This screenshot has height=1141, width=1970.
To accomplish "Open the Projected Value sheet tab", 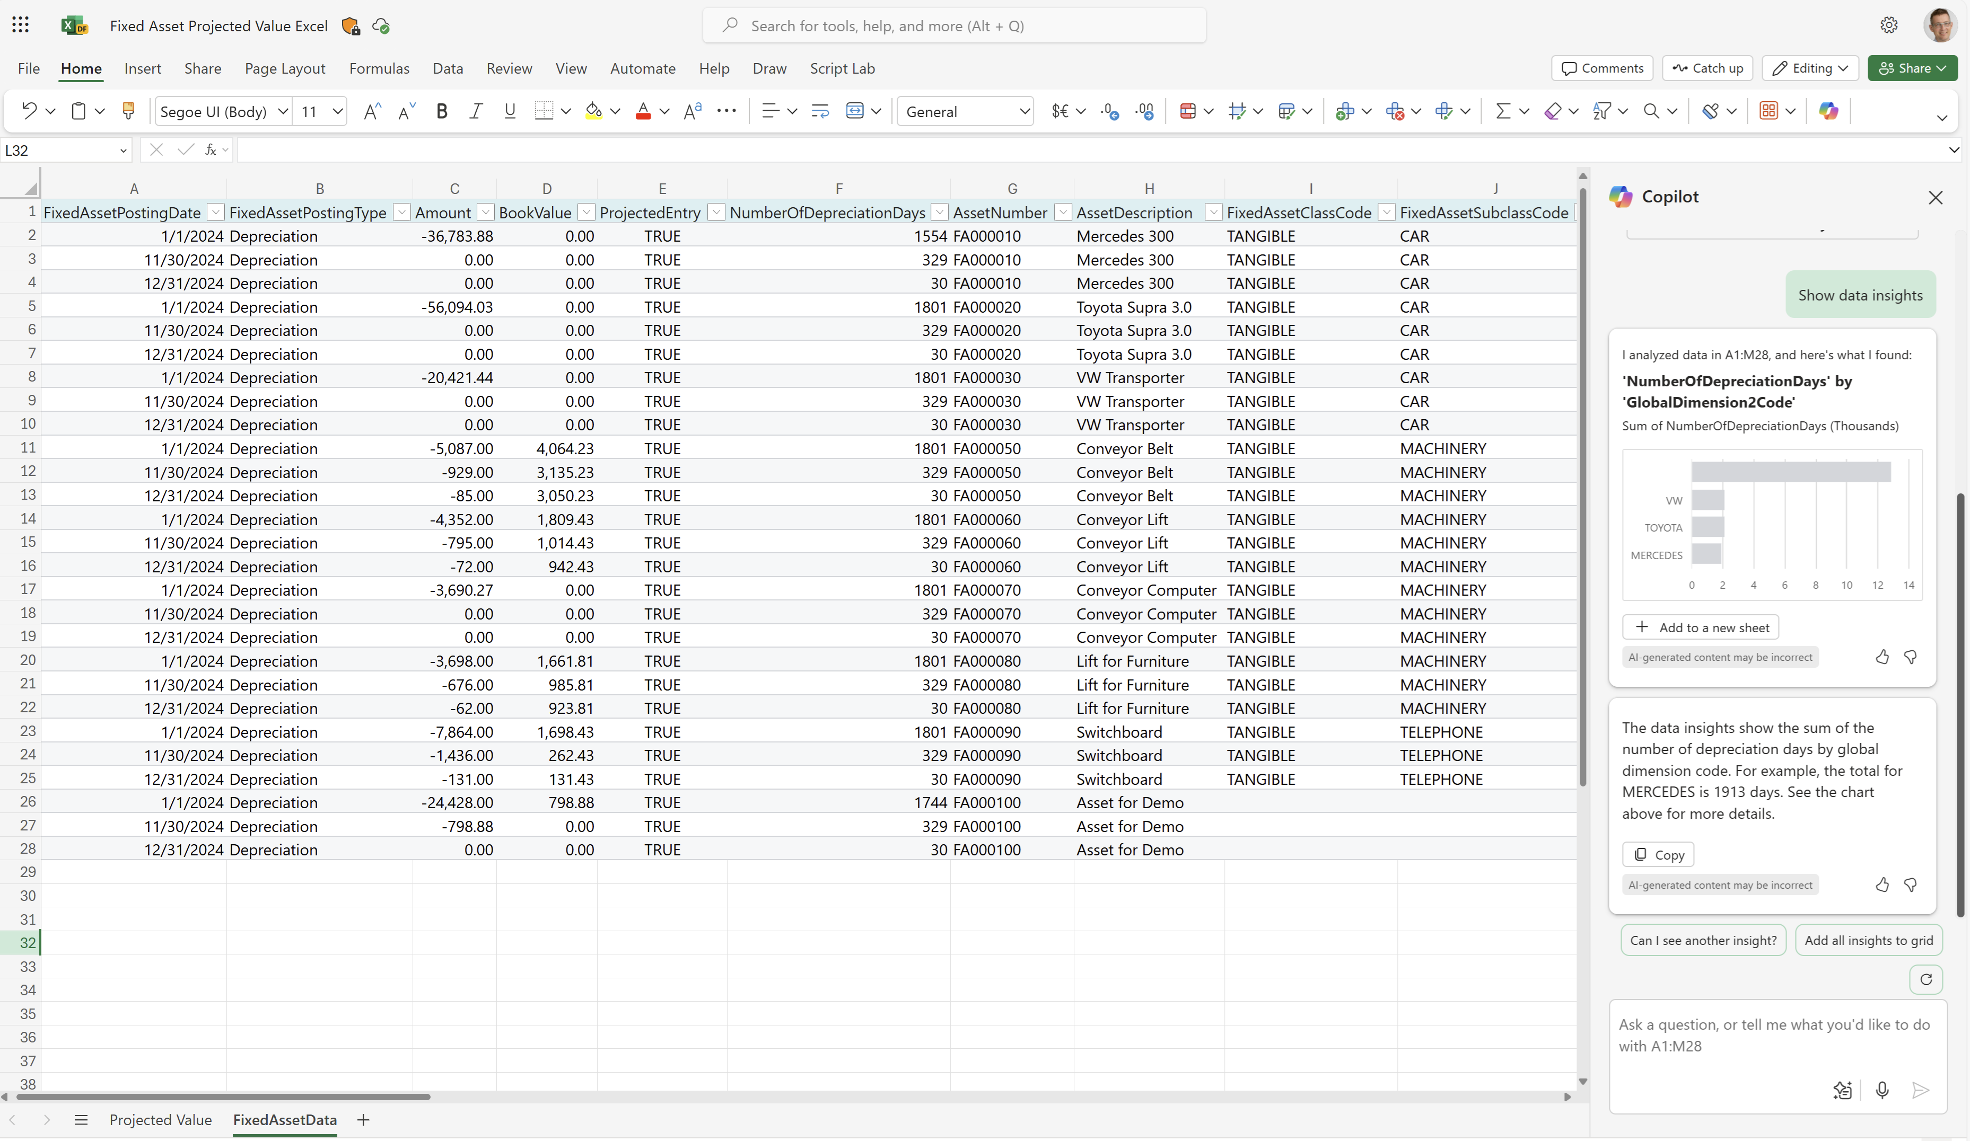I will click(161, 1119).
